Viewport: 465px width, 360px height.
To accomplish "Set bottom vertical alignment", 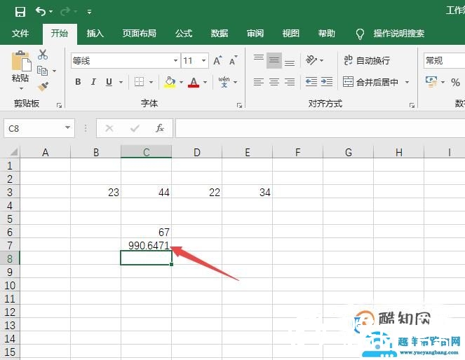I will 290,63.
